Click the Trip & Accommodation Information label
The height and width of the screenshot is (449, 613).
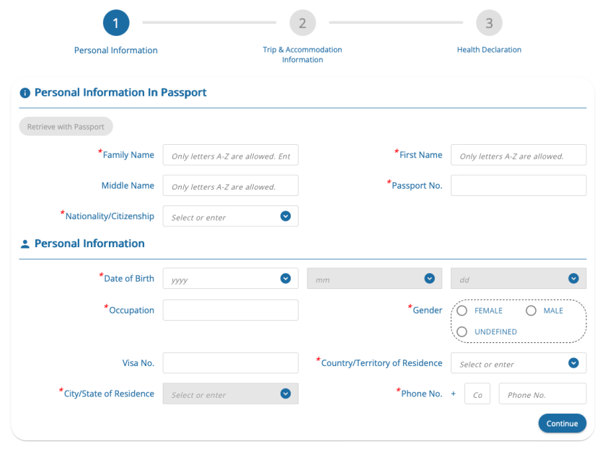303,55
